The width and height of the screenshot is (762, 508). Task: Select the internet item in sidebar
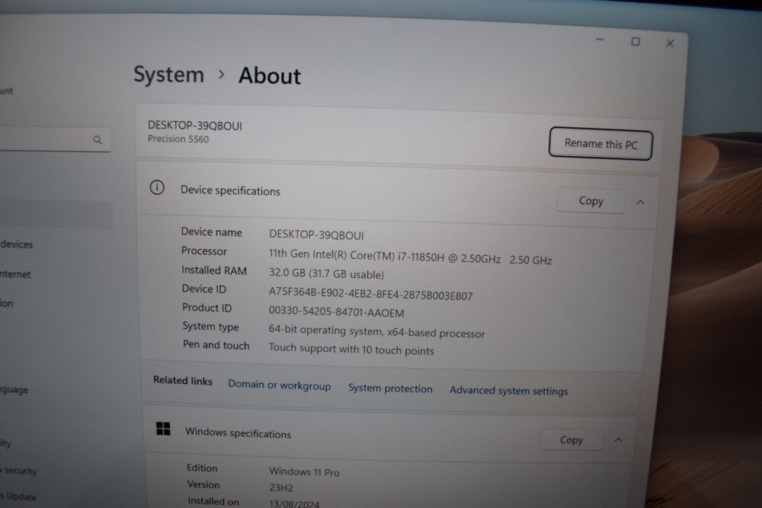15,274
